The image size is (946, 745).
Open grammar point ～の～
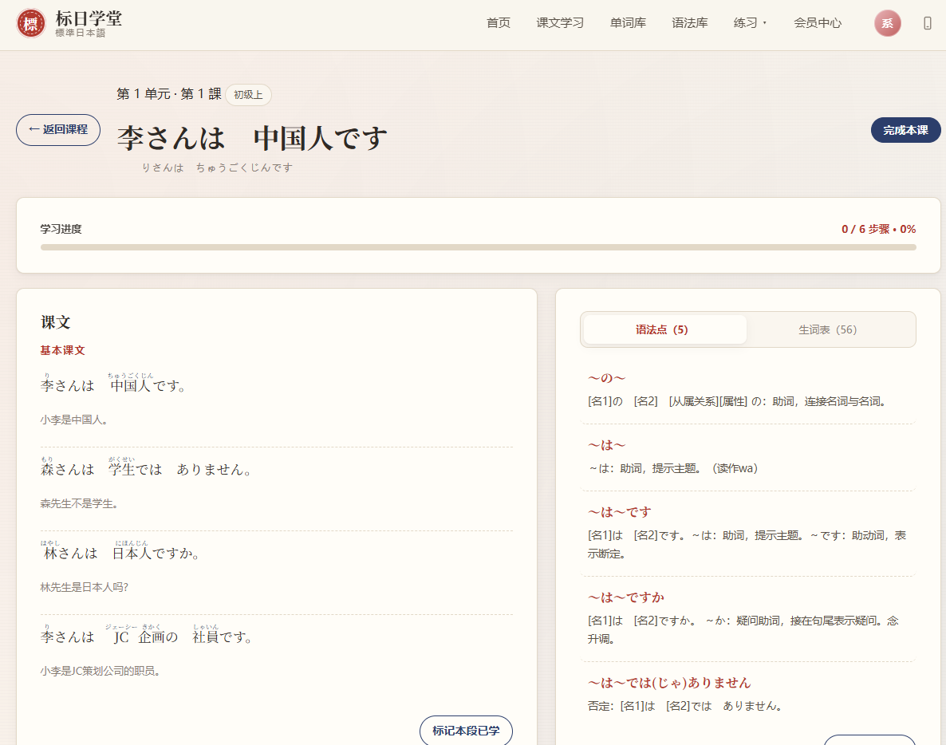click(x=606, y=378)
